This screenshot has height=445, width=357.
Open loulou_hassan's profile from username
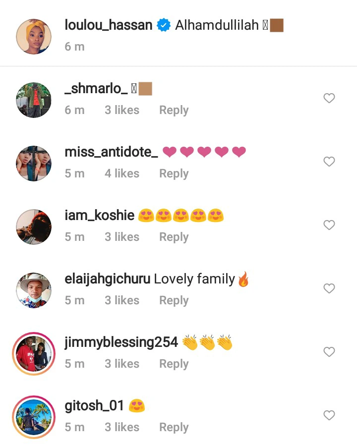pyautogui.click(x=109, y=25)
